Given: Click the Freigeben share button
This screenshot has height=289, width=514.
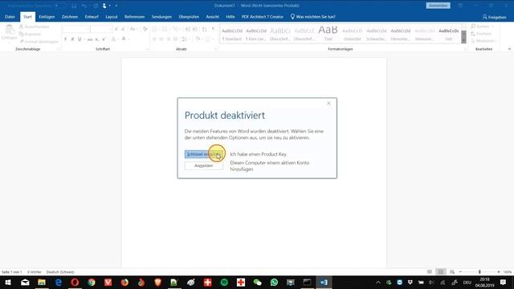Looking at the screenshot, I should pos(495,17).
